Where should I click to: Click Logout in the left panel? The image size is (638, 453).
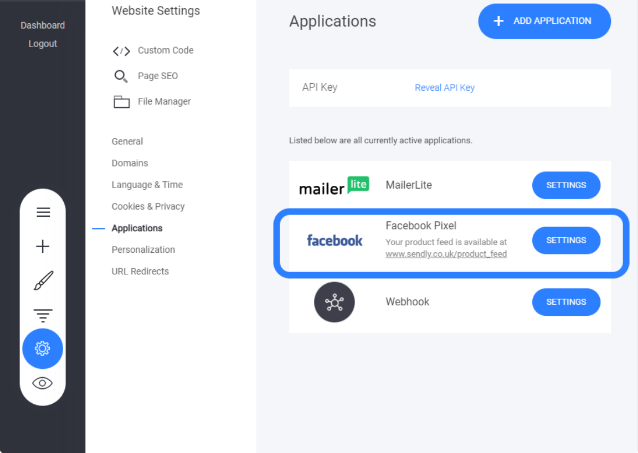43,44
